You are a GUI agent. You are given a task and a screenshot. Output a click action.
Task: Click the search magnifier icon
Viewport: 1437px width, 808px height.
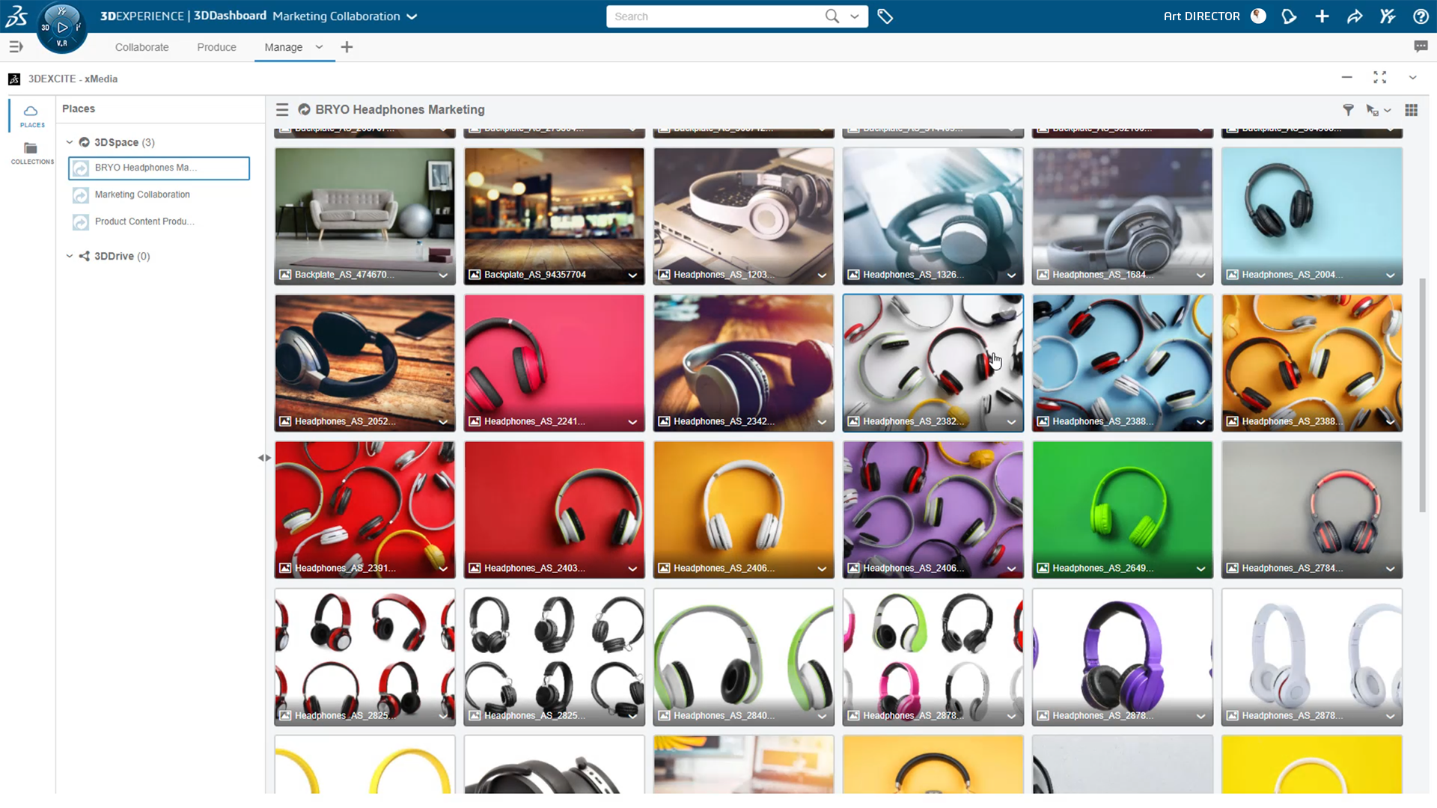832,16
